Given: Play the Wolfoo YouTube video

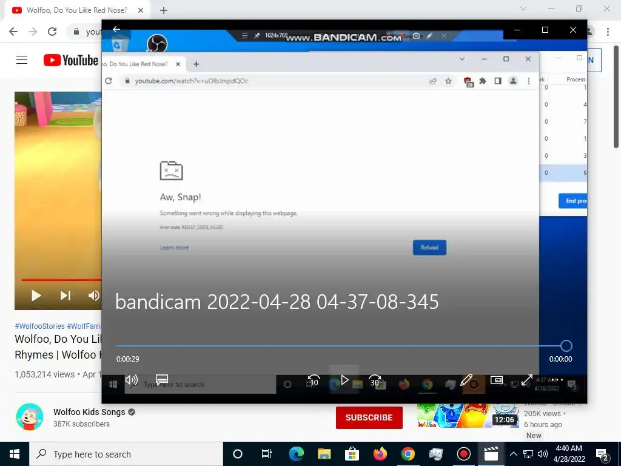Looking at the screenshot, I should [x=36, y=295].
